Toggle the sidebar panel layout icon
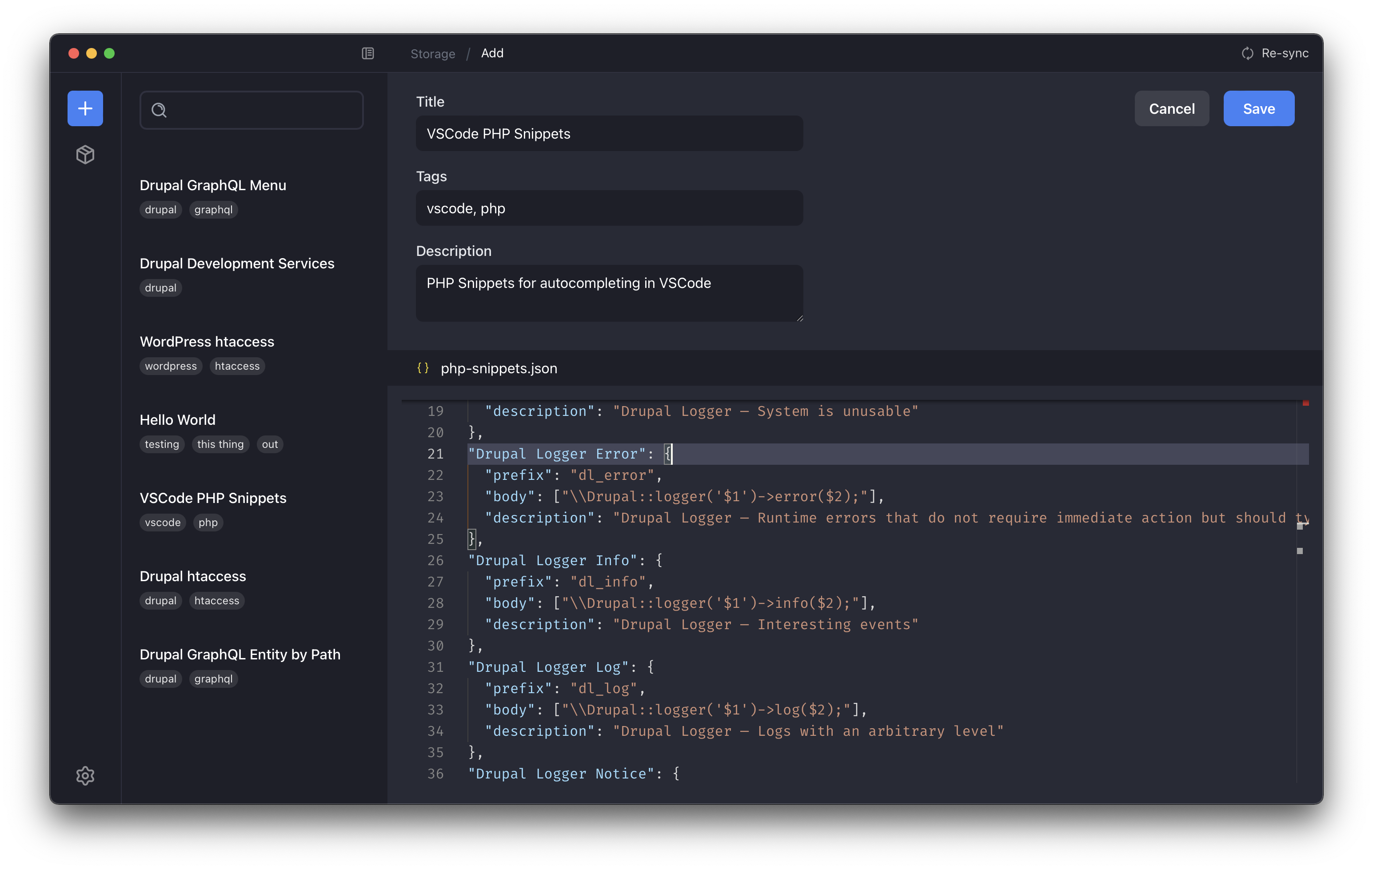Viewport: 1373px width, 870px height. (x=368, y=53)
